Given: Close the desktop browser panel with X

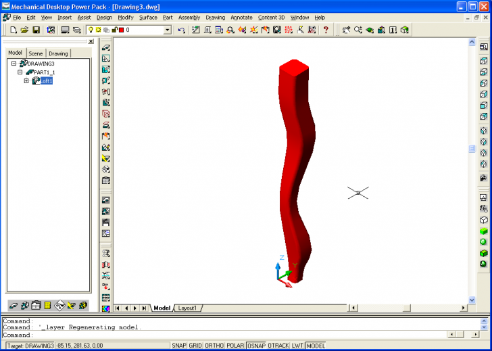Looking at the screenshot, I should point(91,41).
